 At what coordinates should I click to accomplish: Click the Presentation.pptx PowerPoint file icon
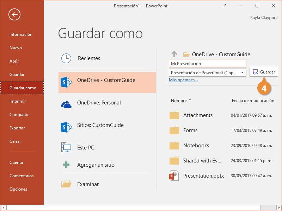point(174,175)
